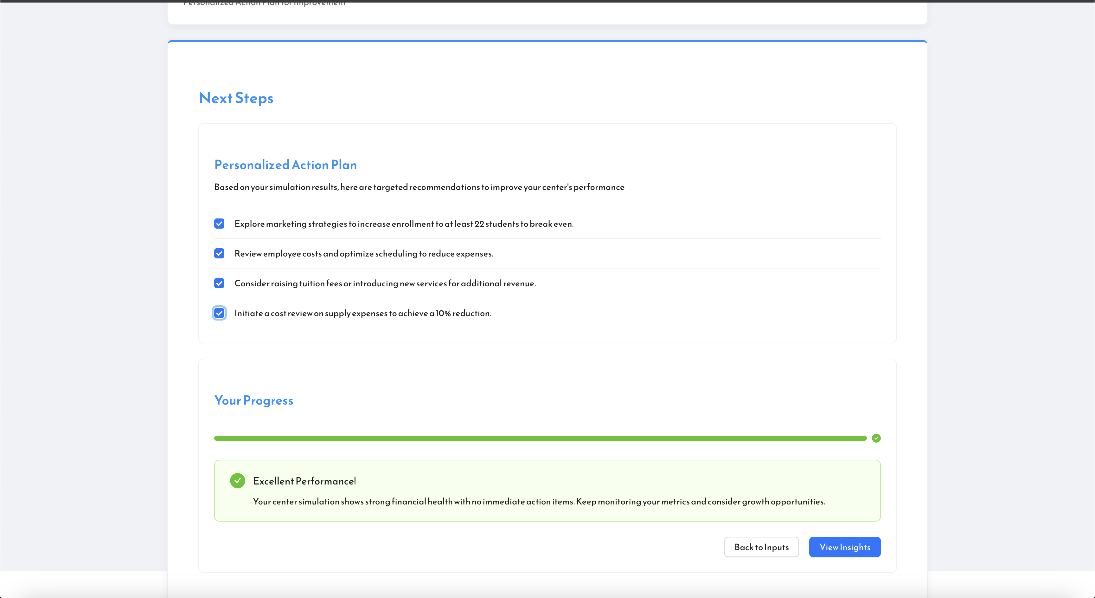This screenshot has width=1095, height=598.
Task: Select the 'Consider raising tuition fees' text
Action: click(x=385, y=283)
